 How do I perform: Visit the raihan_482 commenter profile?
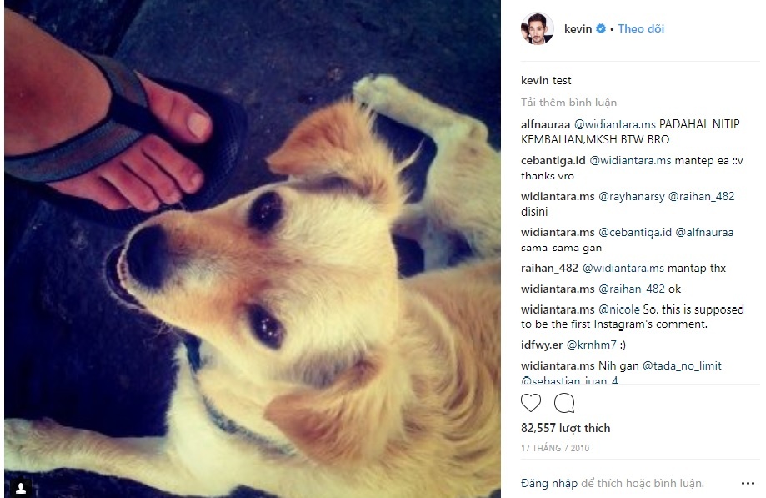coord(549,269)
